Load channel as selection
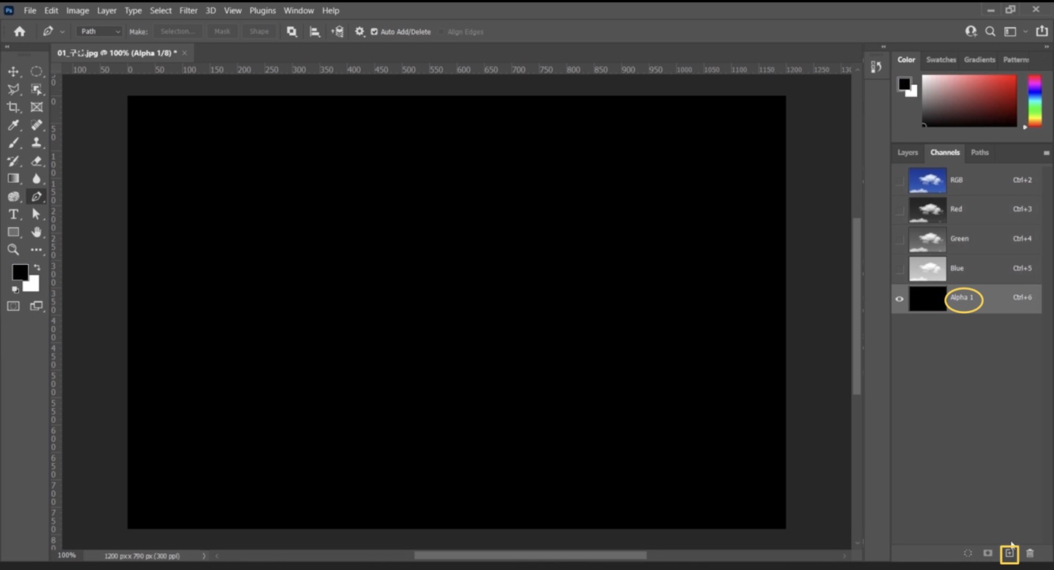This screenshot has width=1054, height=570. click(968, 554)
